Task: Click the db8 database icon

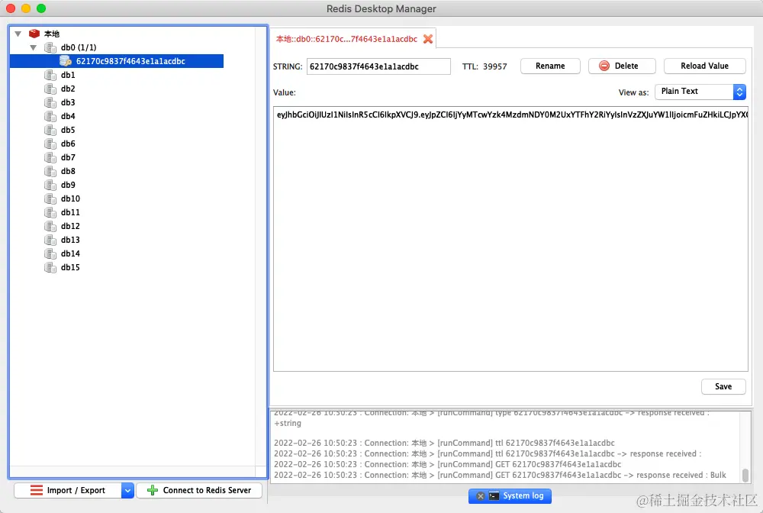Action: tap(50, 171)
